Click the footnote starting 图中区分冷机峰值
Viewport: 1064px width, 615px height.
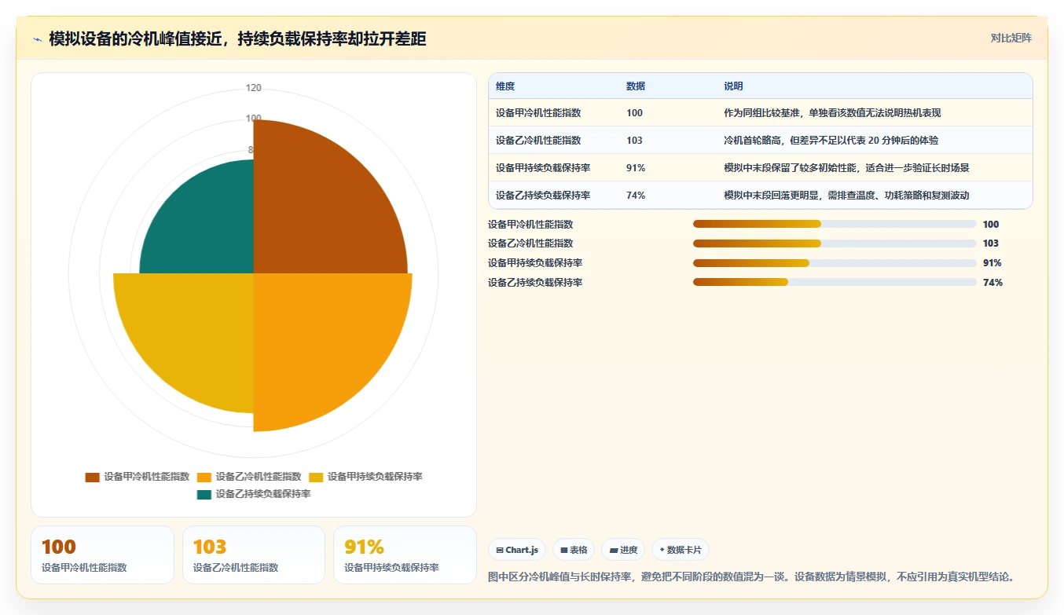coord(751,577)
